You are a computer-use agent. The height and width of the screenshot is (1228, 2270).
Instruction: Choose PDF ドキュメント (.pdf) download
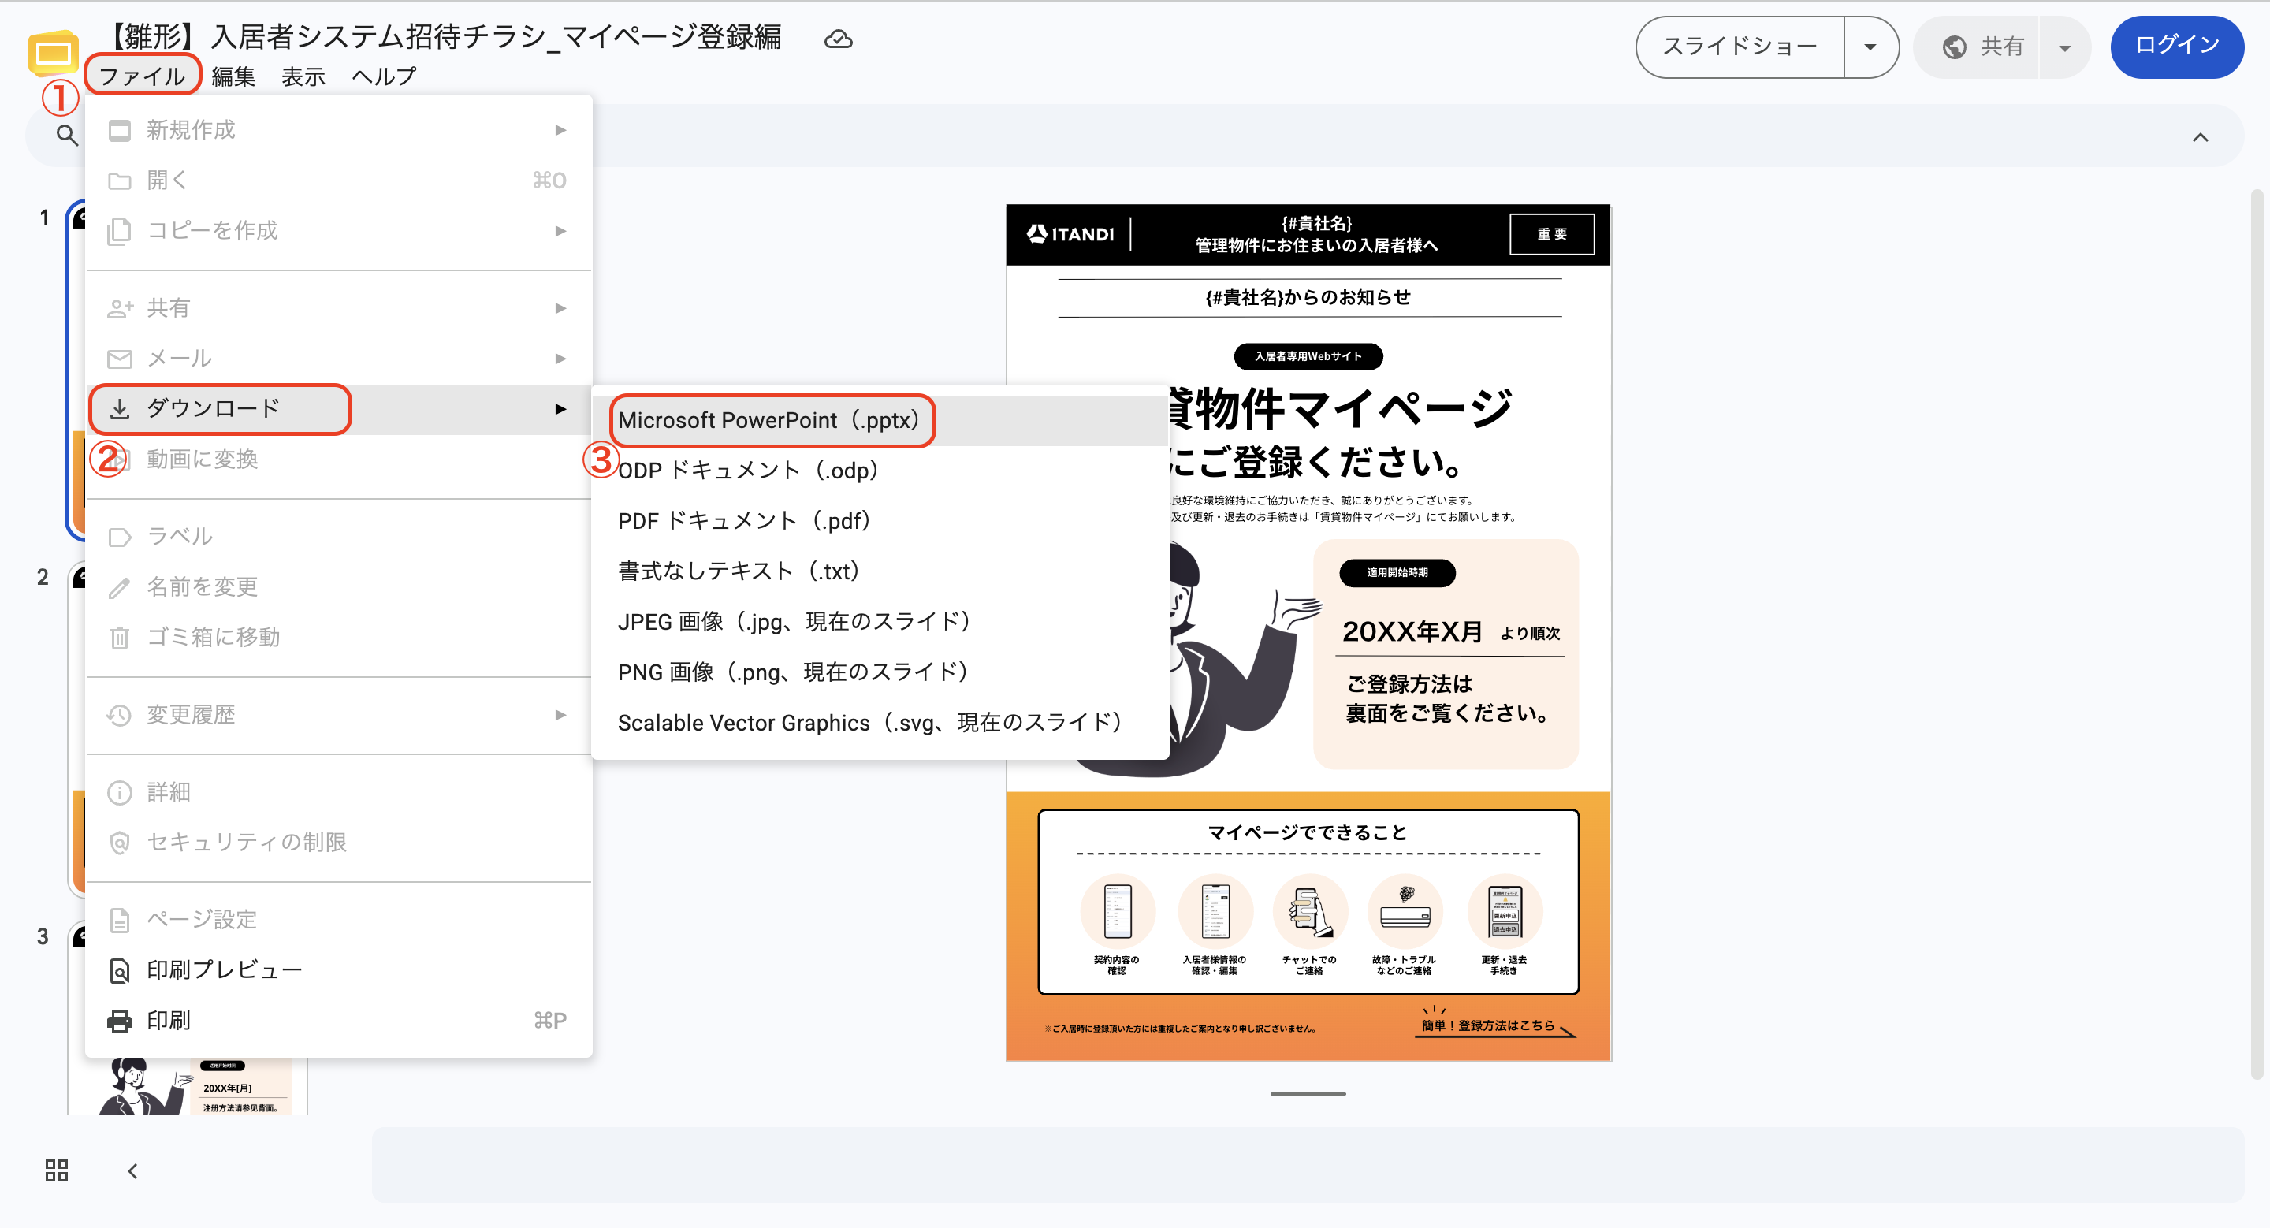tap(880, 522)
